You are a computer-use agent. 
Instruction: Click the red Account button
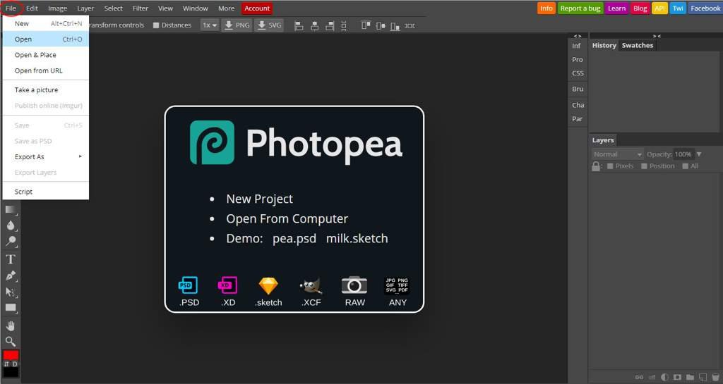click(x=256, y=8)
